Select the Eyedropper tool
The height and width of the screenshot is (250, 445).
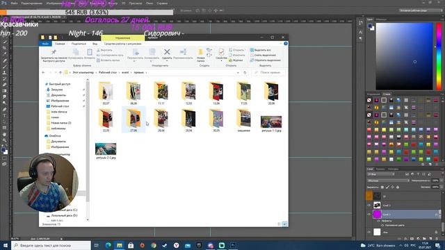(x=5, y=53)
